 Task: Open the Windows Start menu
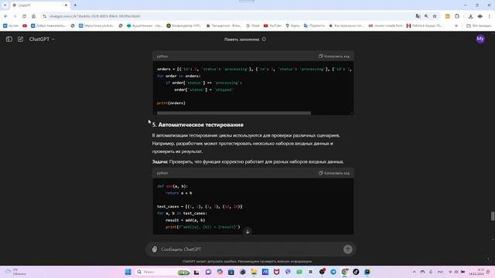[128, 272]
